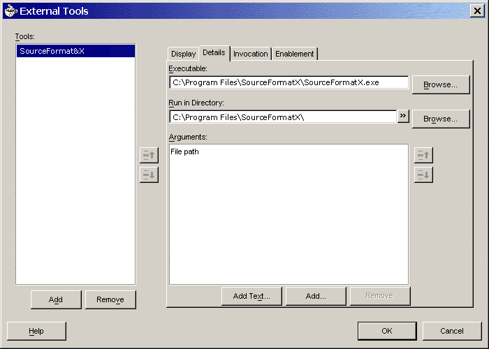Click the Add... argument button

pyautogui.click(x=316, y=296)
